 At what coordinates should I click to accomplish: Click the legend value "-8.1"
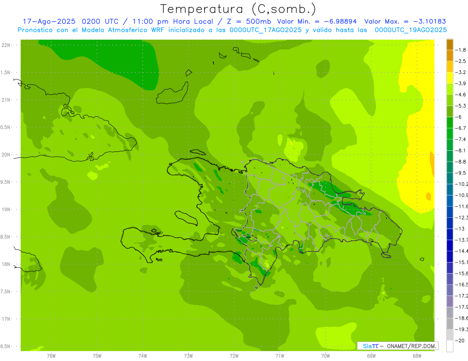coord(461,150)
